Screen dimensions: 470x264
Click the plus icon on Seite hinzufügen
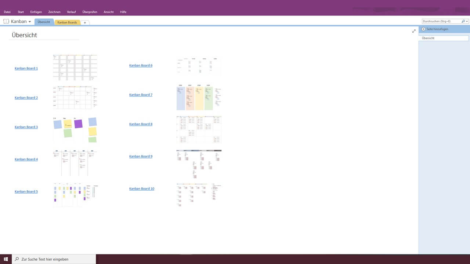424,29
